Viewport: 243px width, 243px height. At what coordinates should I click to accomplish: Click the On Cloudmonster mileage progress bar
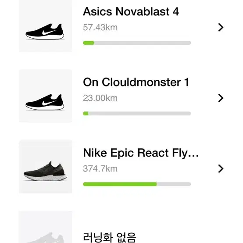tap(137, 114)
